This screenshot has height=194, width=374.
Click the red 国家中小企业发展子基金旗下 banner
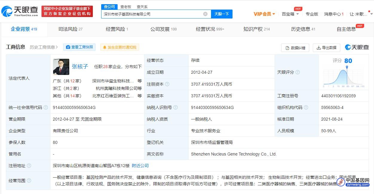tap(67, 11)
